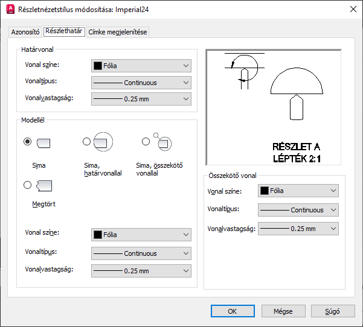This screenshot has height=327, width=363.
Task: Open Összekötő vonal Vonaltípus dropdown
Action: click(x=298, y=210)
